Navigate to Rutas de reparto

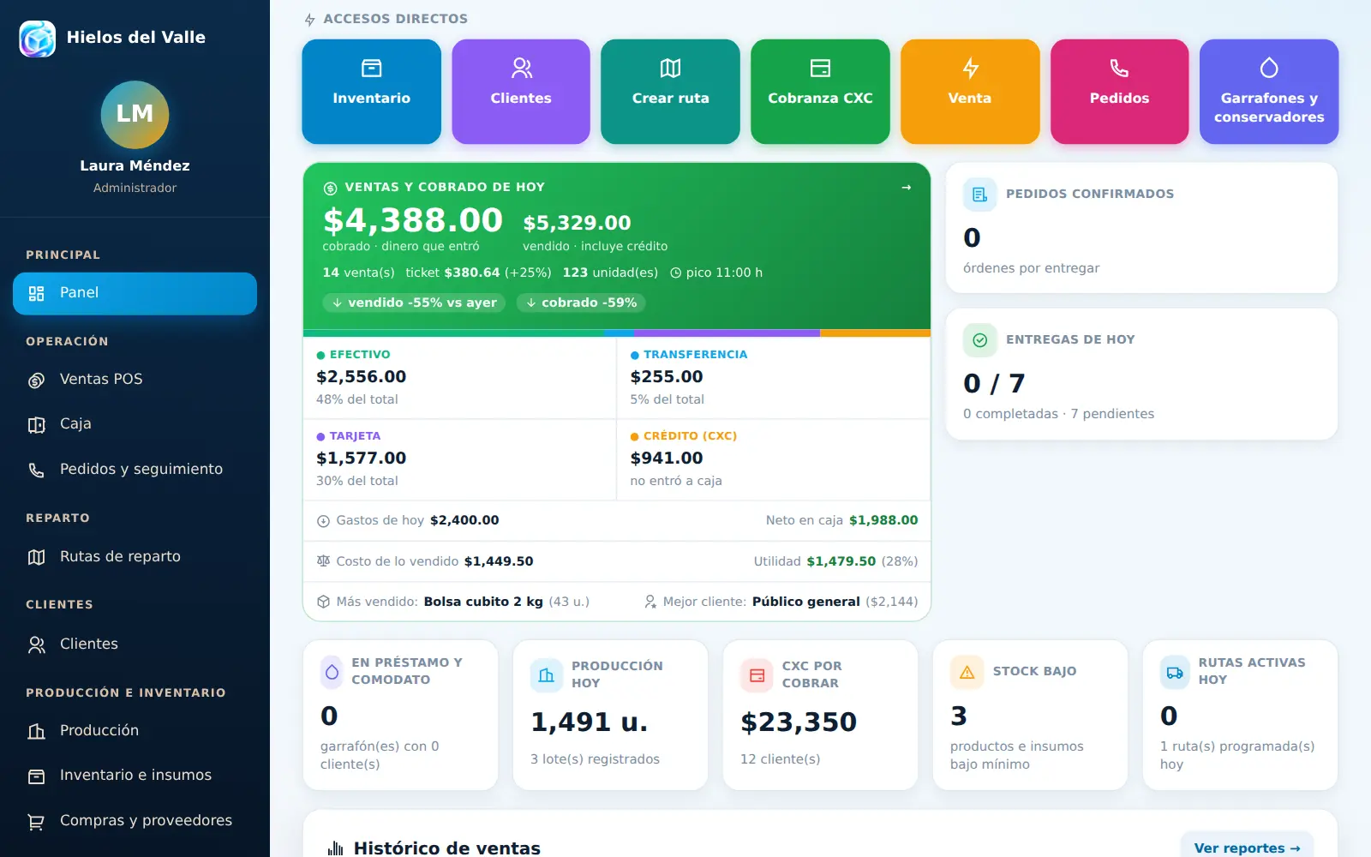(135, 557)
